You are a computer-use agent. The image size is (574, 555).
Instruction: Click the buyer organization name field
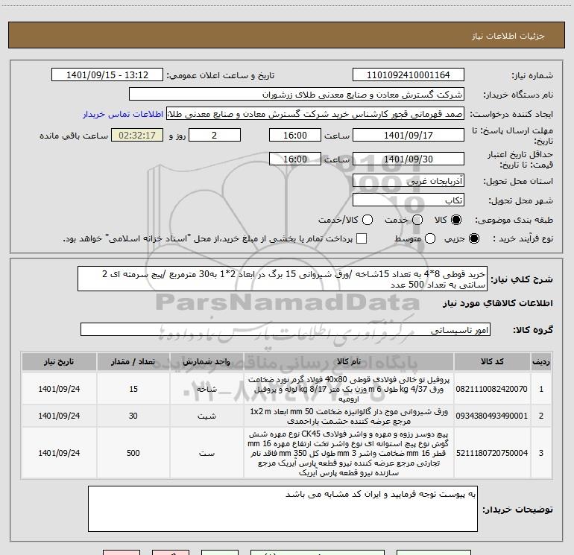click(x=297, y=95)
